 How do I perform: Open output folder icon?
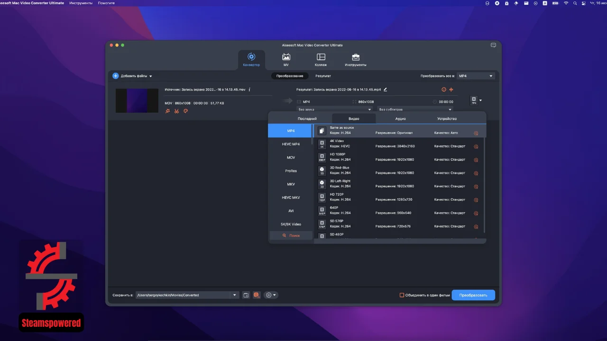coord(246,295)
